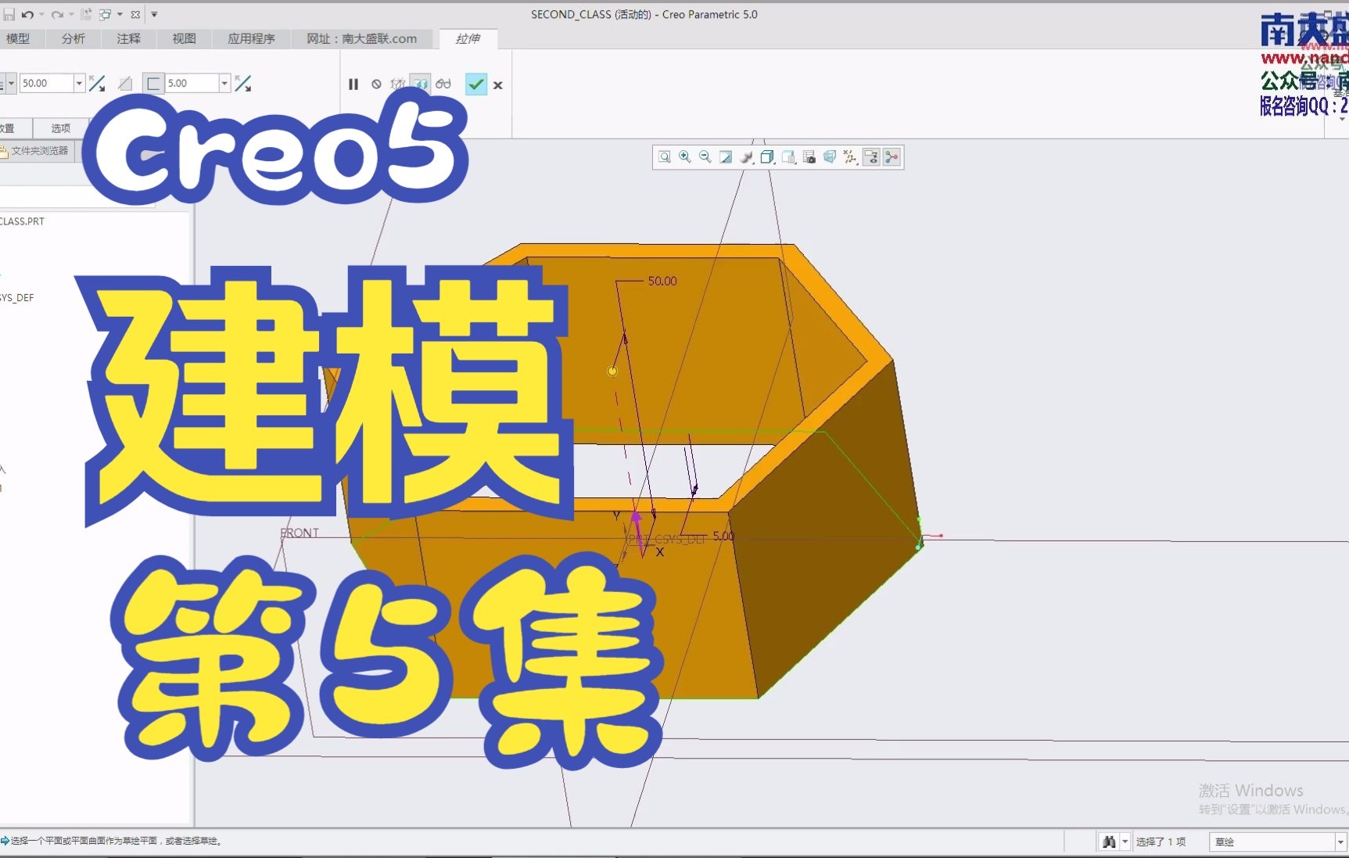Image resolution: width=1349 pixels, height=858 pixels.
Task: Open the Display Style icon
Action: coord(745,156)
